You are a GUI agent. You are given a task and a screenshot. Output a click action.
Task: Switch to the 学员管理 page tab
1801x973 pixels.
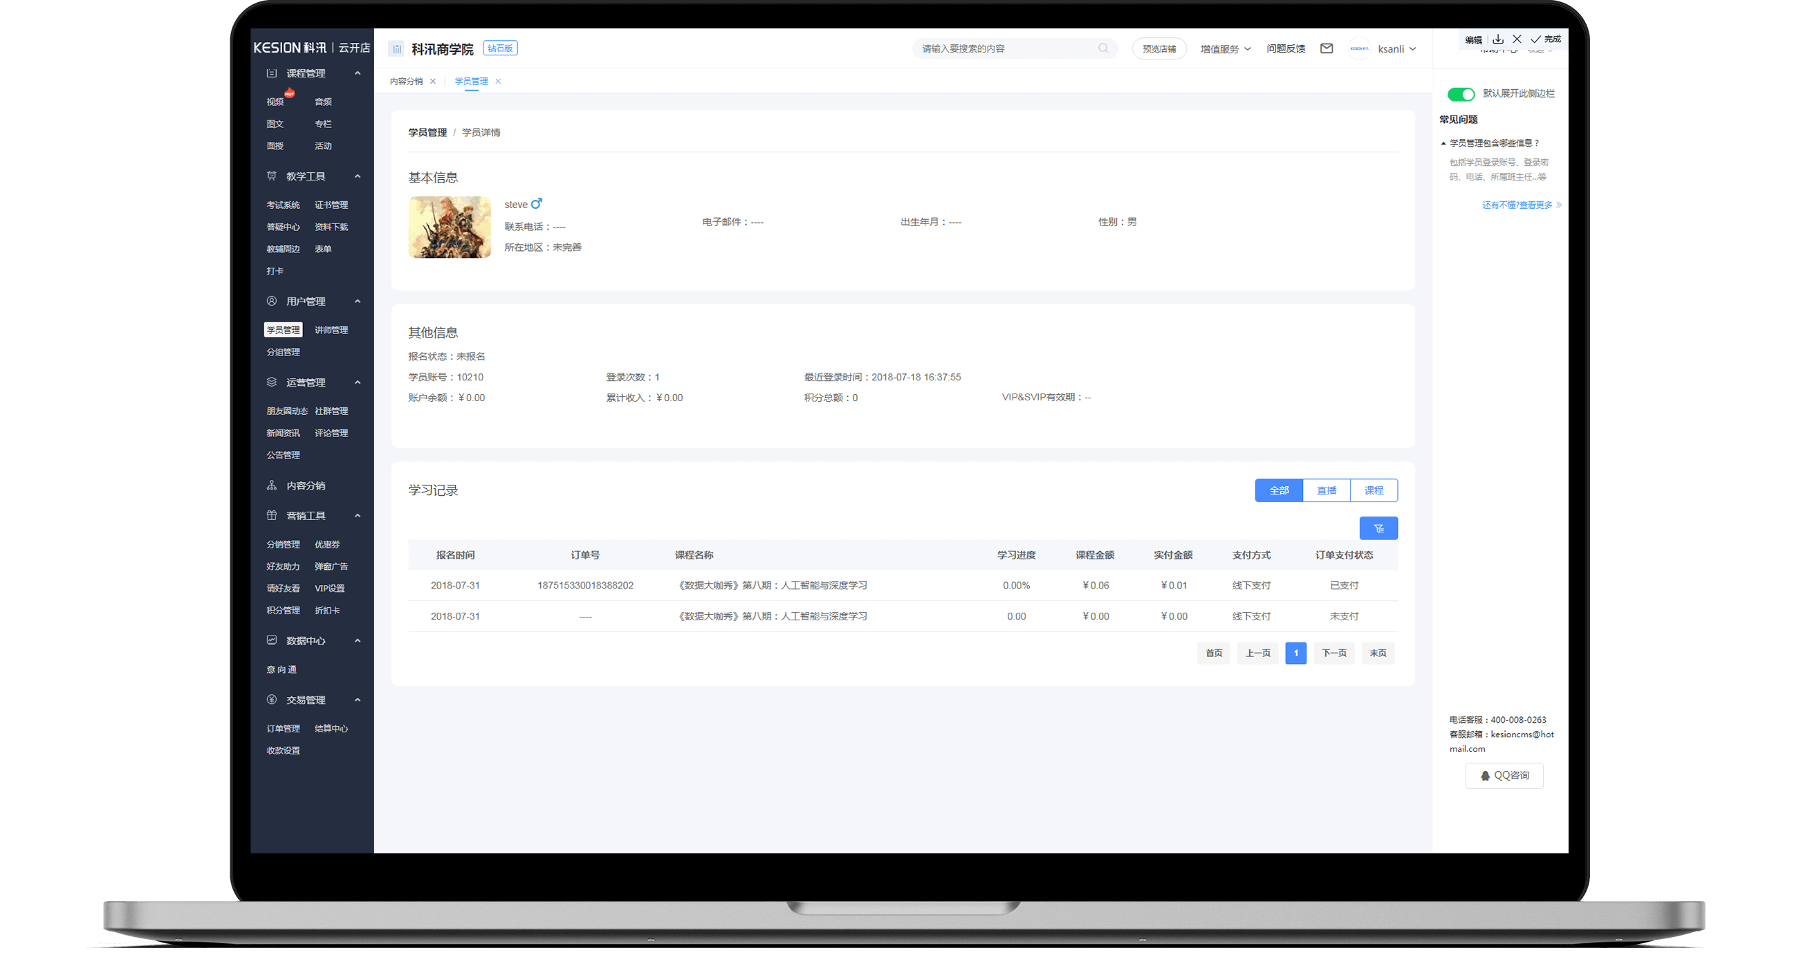click(x=471, y=81)
